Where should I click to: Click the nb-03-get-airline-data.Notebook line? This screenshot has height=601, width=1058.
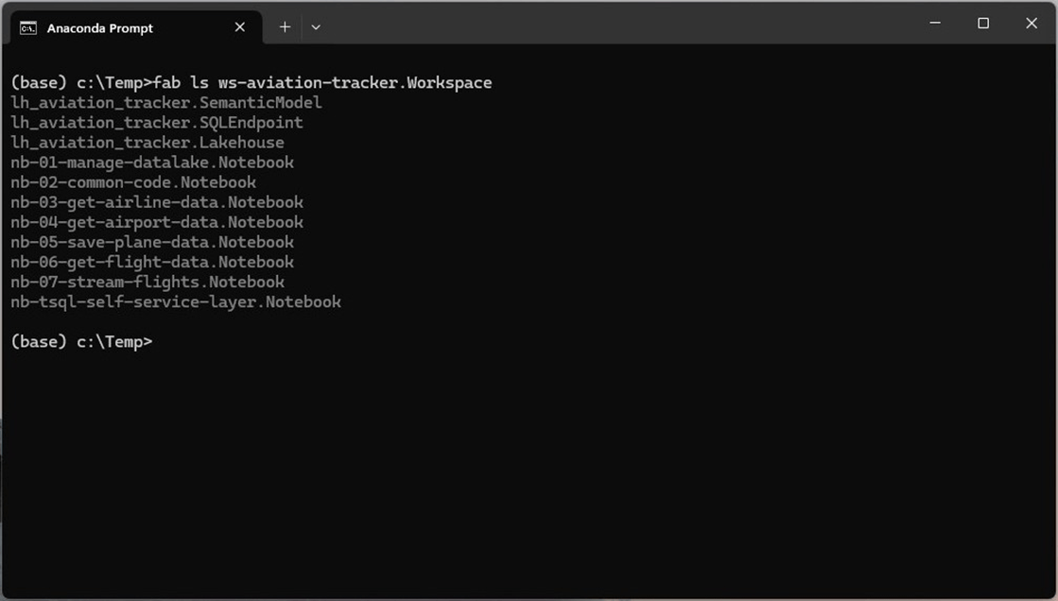click(x=157, y=202)
